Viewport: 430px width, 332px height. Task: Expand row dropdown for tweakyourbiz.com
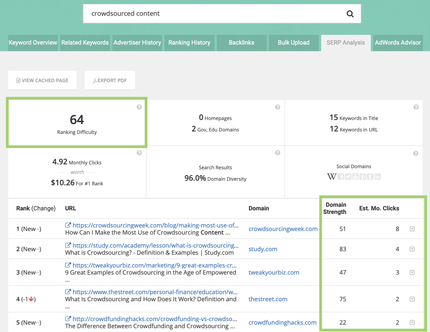[412, 272]
